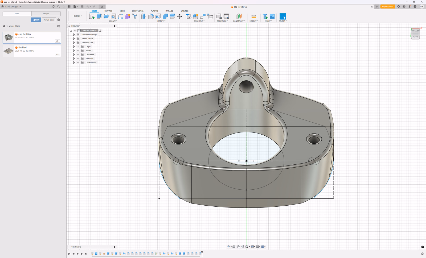Expand the Document Settings node
The height and width of the screenshot is (258, 426).
tap(74, 35)
